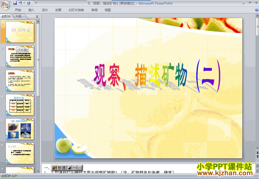Viewport: 259px width, 179px height.
Task: Open the 视图 ribbon tab
Action: pos(108,10)
